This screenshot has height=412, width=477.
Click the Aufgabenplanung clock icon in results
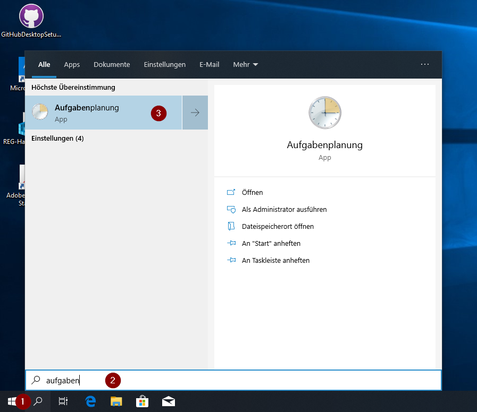click(40, 112)
